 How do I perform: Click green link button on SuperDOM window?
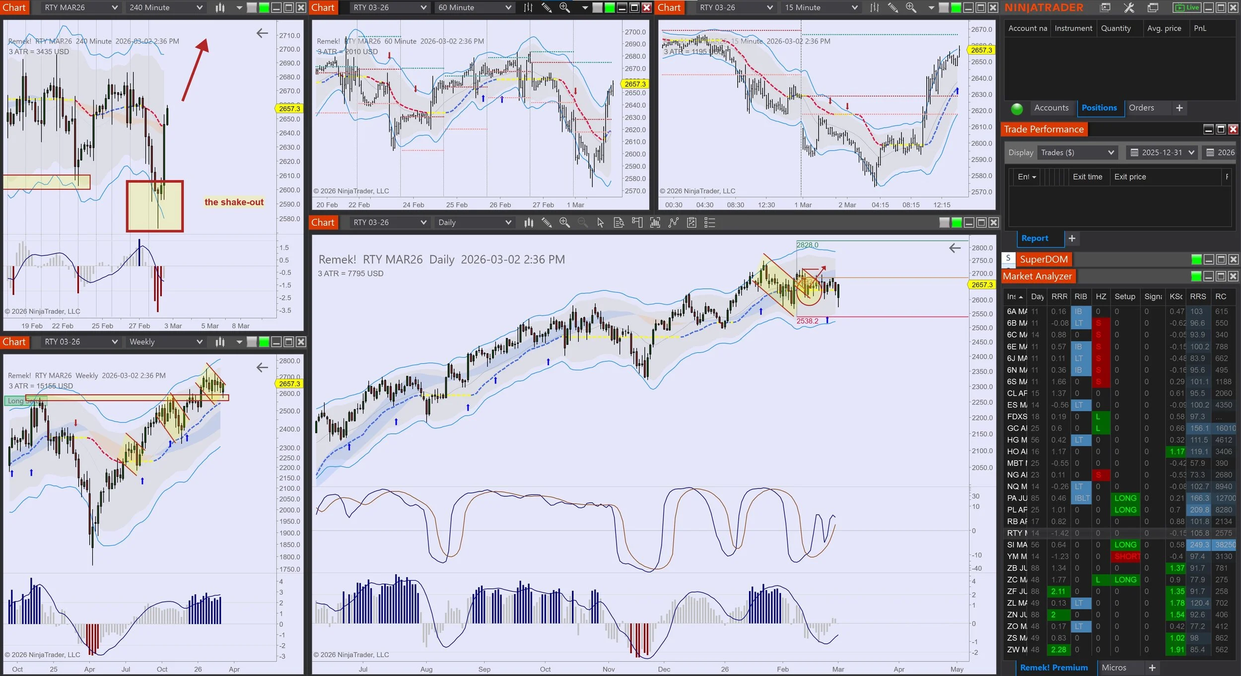[1196, 259]
